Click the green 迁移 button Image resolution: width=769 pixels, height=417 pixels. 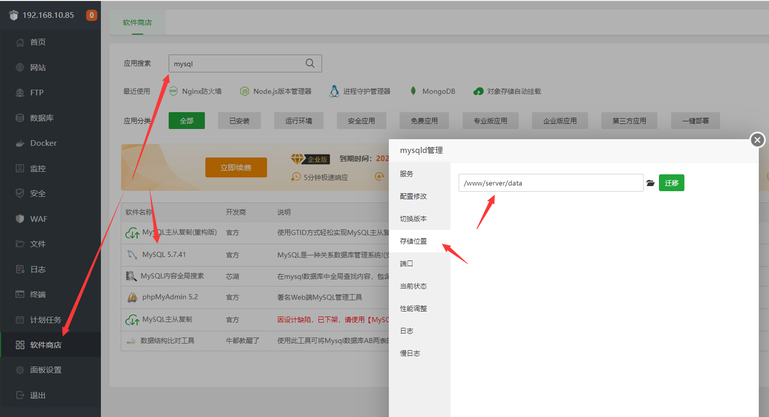click(671, 183)
